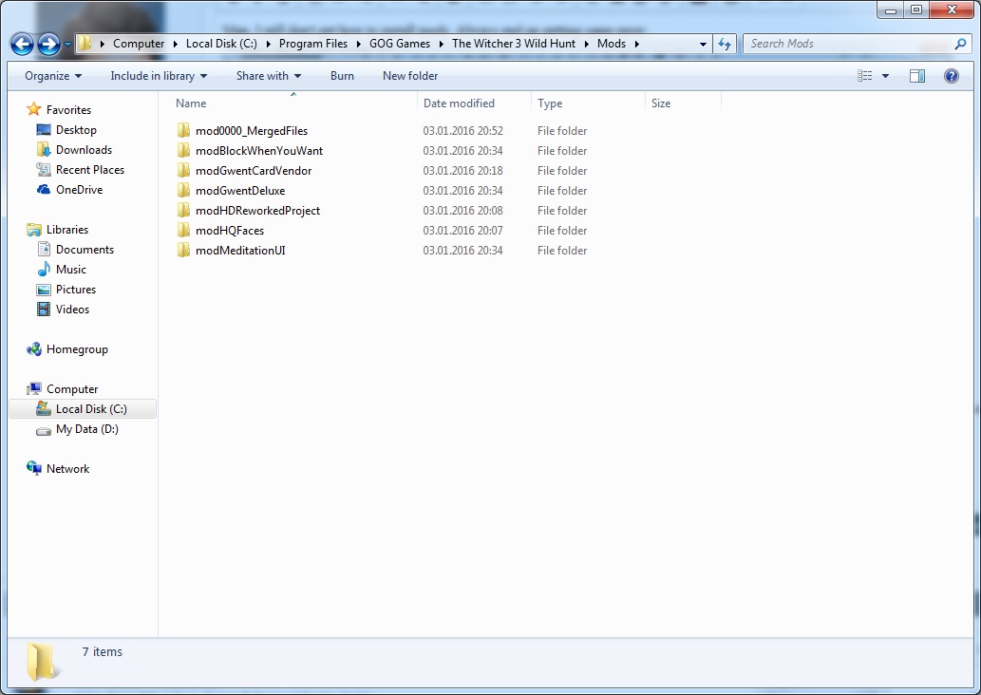
Task: Click GOG Games in the breadcrumb
Action: coord(400,44)
